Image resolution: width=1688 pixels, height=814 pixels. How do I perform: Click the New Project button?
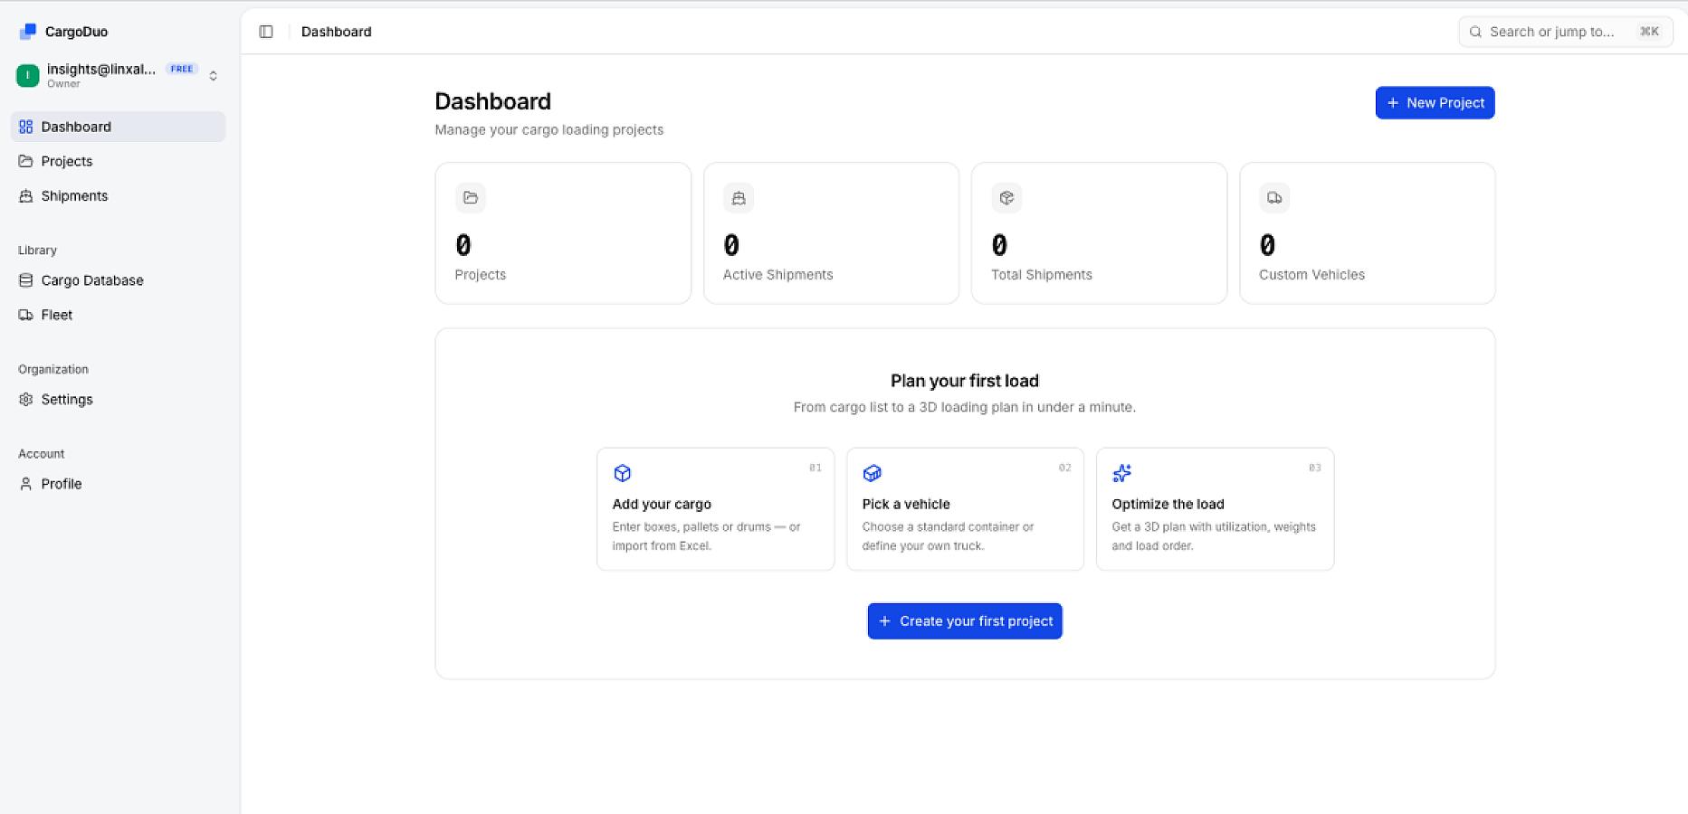(1435, 103)
